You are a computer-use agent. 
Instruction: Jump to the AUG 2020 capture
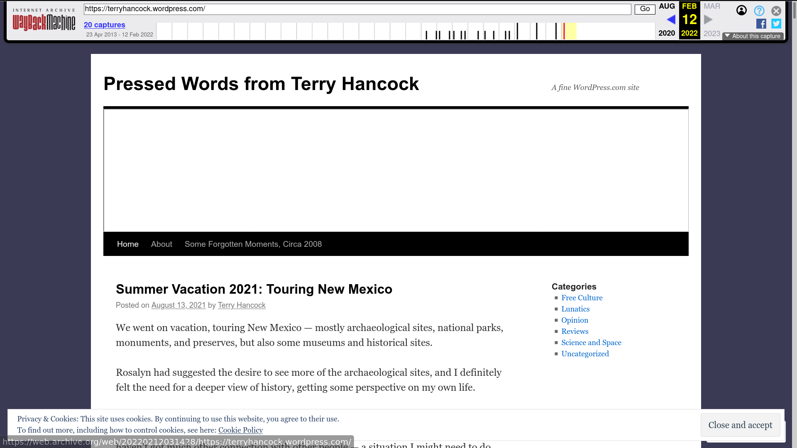coord(667,7)
